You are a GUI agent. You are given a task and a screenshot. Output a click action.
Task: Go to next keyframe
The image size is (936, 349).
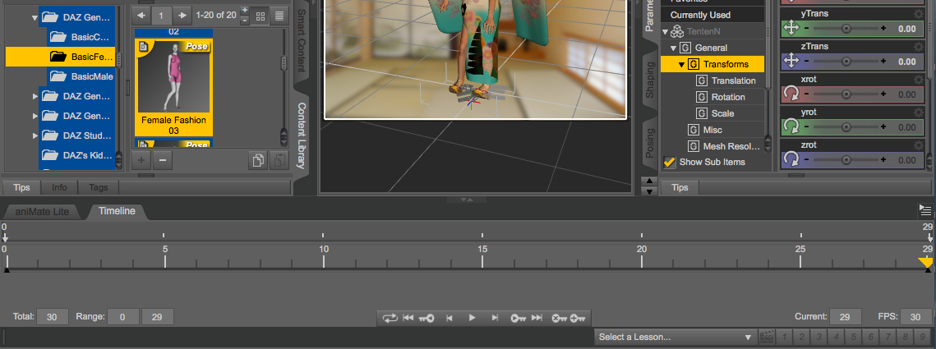pyautogui.click(x=518, y=318)
